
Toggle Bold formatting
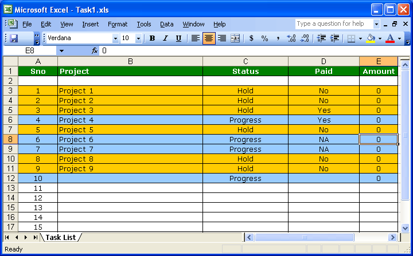coord(152,38)
